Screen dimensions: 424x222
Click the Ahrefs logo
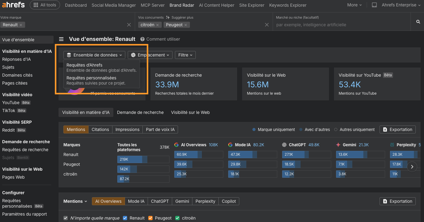(x=13, y=5)
